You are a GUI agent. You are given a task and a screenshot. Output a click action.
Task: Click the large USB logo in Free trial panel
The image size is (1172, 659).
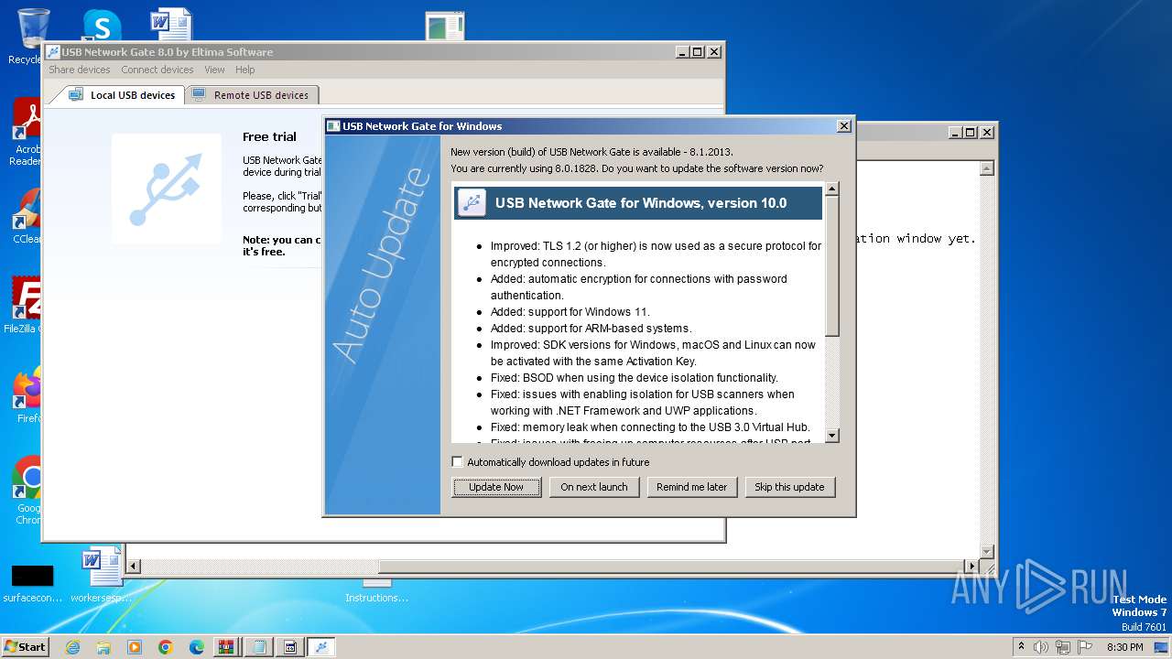click(166, 189)
